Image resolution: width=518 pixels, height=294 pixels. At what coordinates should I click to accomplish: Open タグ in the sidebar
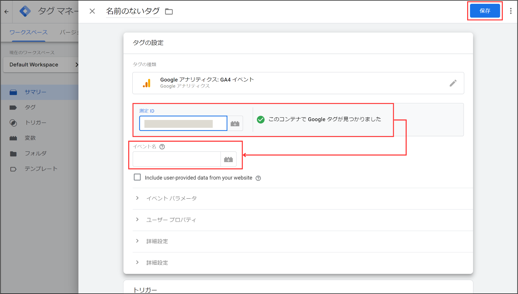pos(39,107)
